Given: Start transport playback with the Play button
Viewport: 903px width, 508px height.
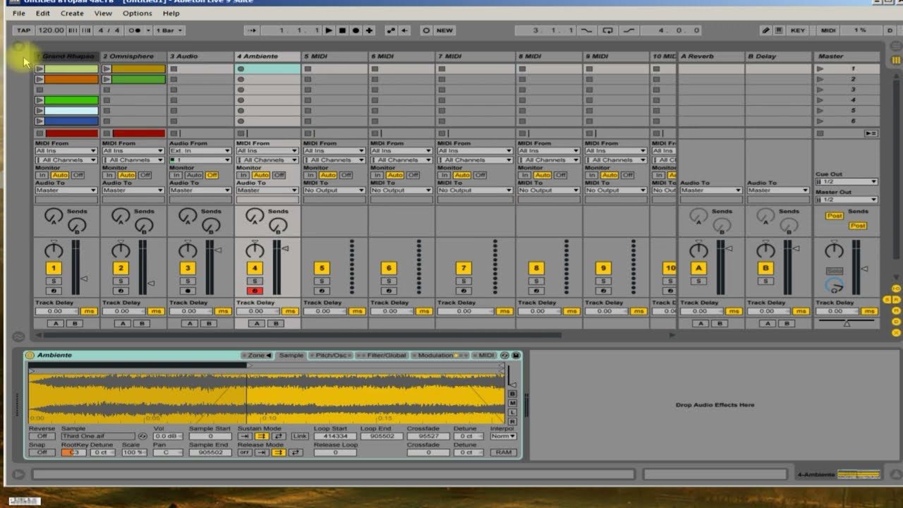Looking at the screenshot, I should click(329, 30).
